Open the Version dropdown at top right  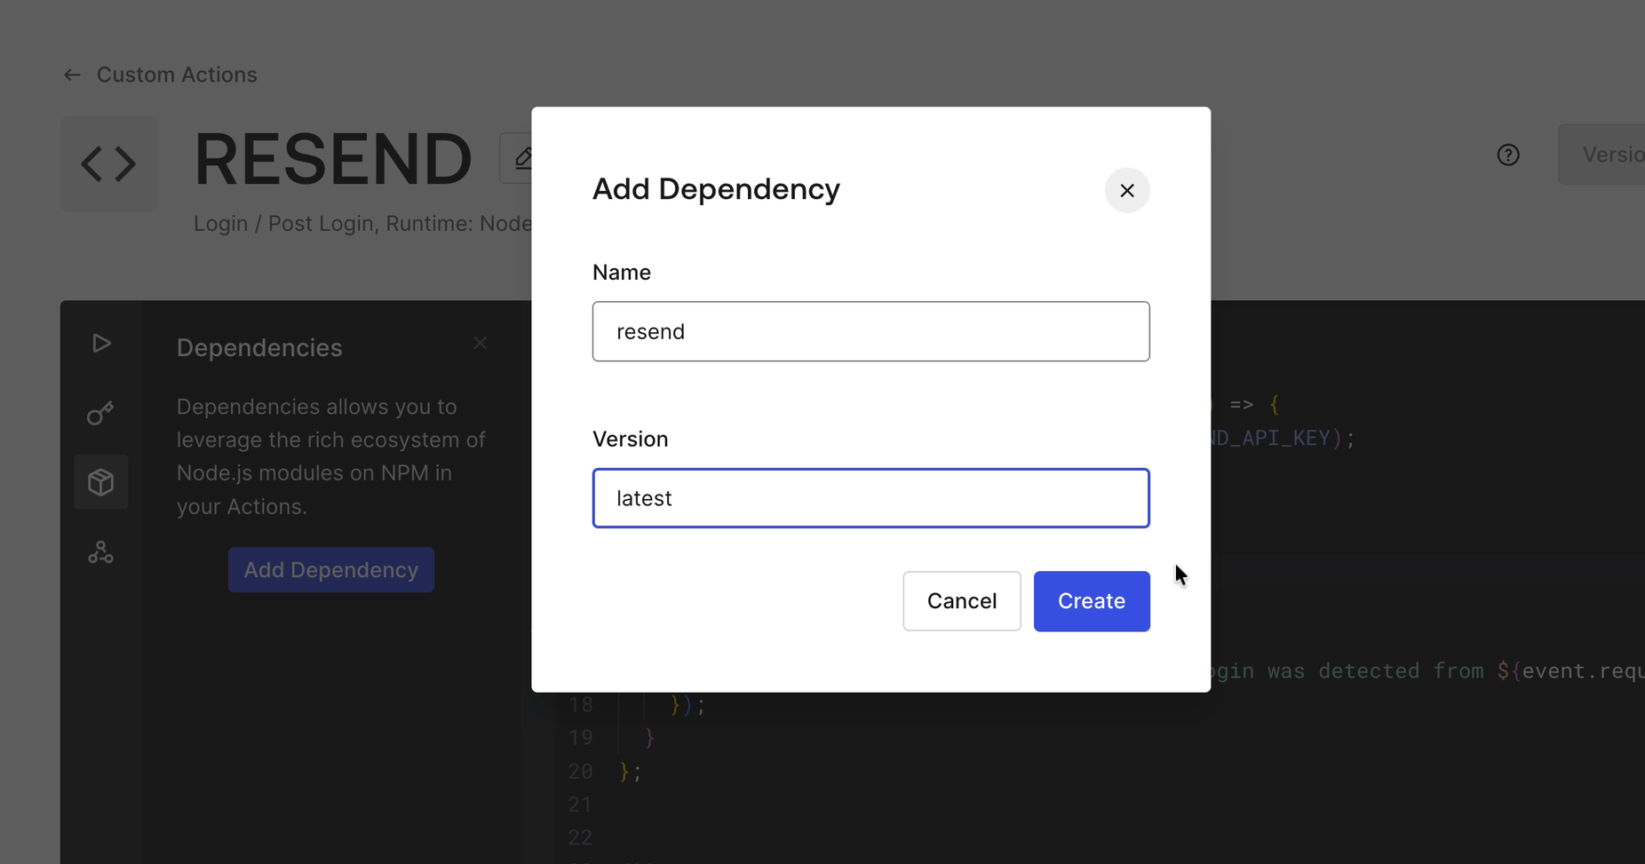(x=1601, y=155)
